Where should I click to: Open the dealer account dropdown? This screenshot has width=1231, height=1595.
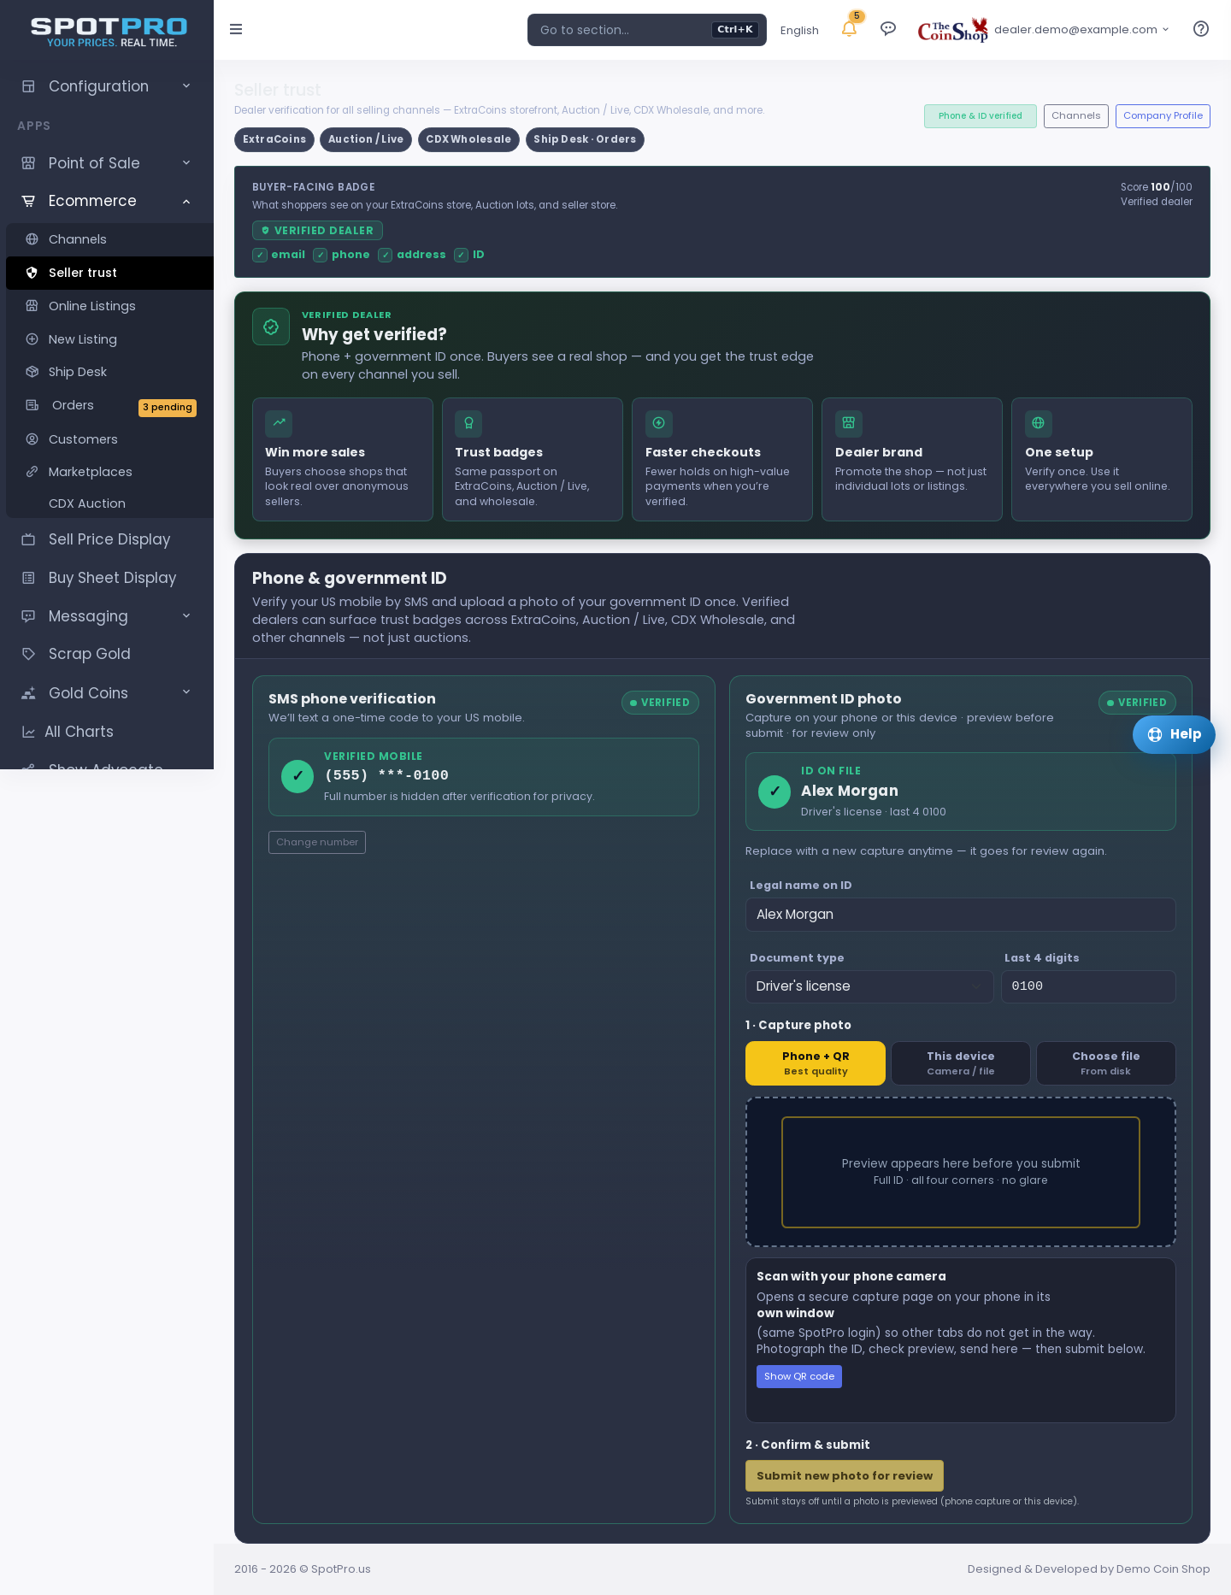(x=1081, y=29)
